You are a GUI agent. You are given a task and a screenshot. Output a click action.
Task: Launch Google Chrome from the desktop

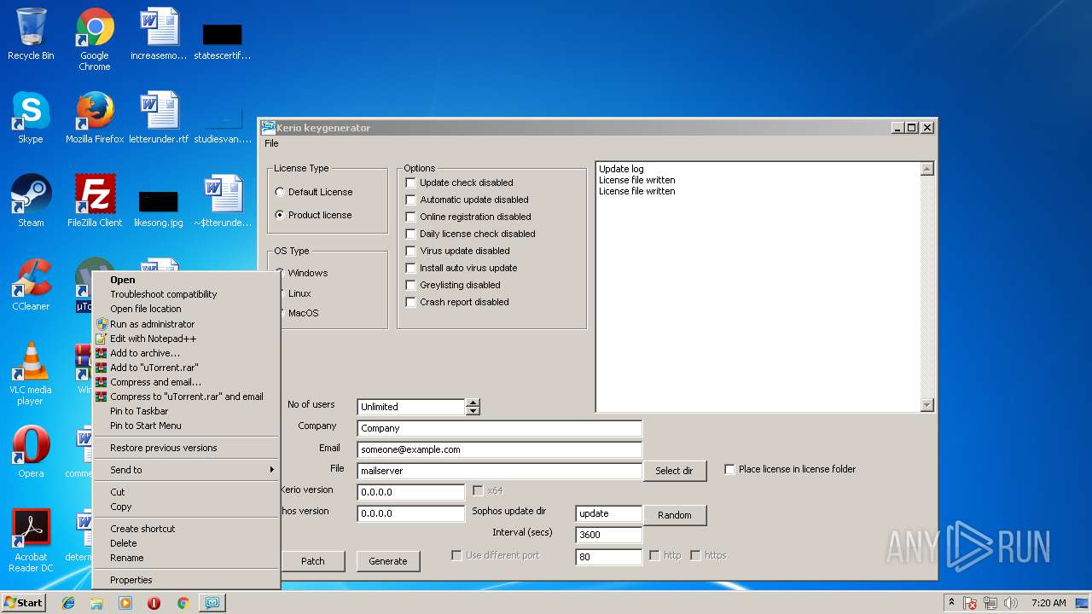point(95,39)
